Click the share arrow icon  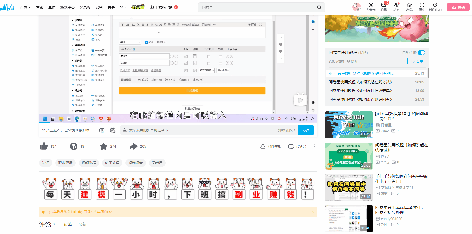click(x=134, y=146)
